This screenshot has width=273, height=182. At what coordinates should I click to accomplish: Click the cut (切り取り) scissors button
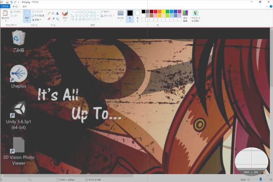(15, 12)
